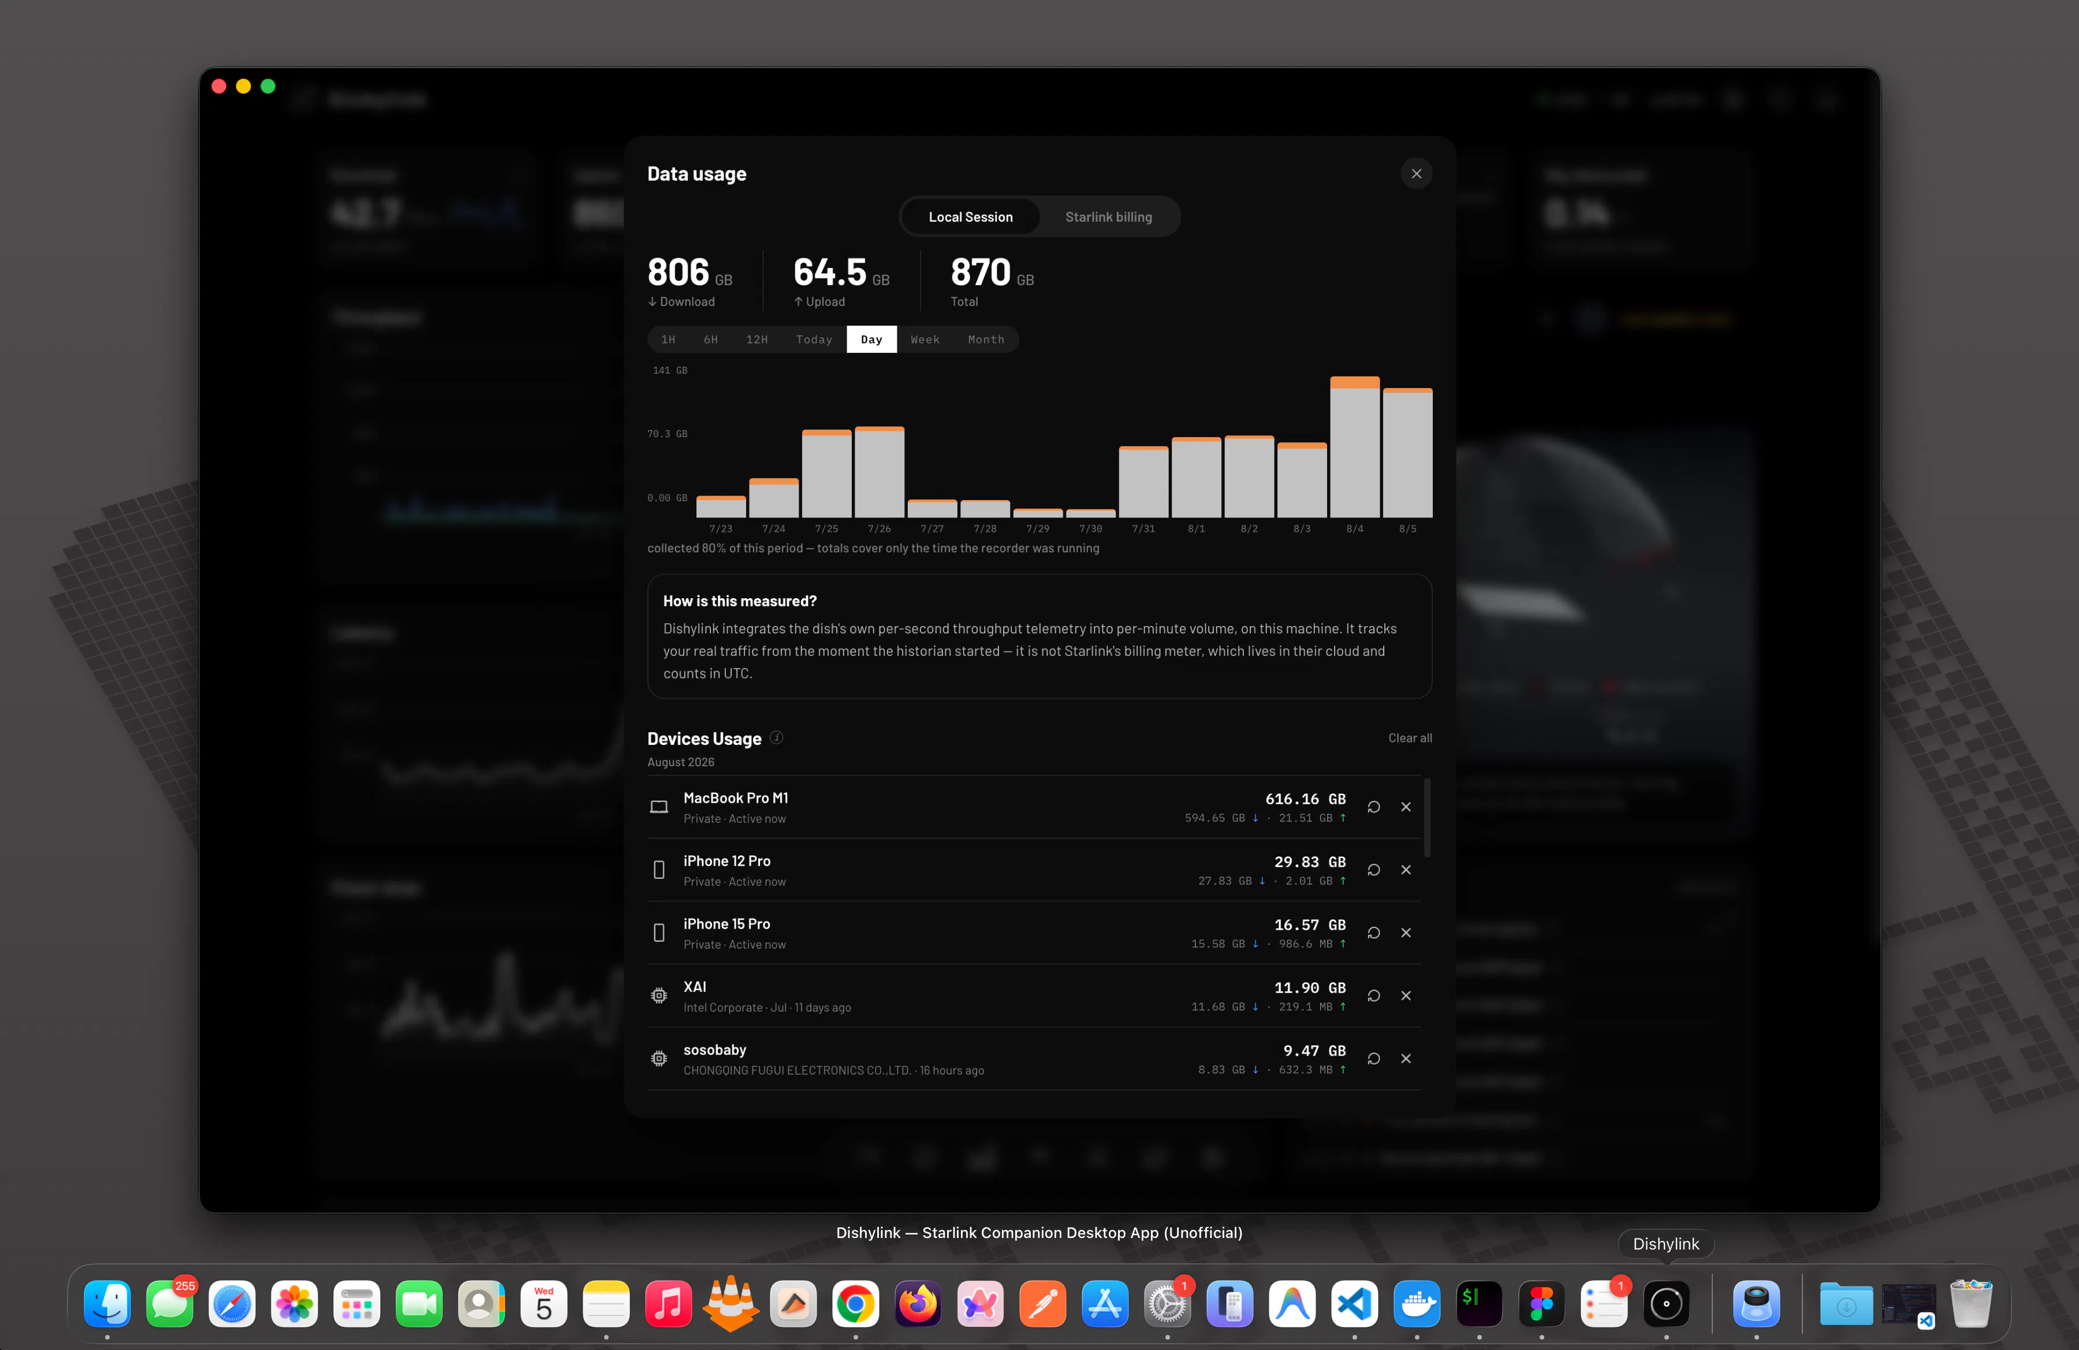
Task: Click the Dishylink icon in the Dock
Action: point(1667,1304)
